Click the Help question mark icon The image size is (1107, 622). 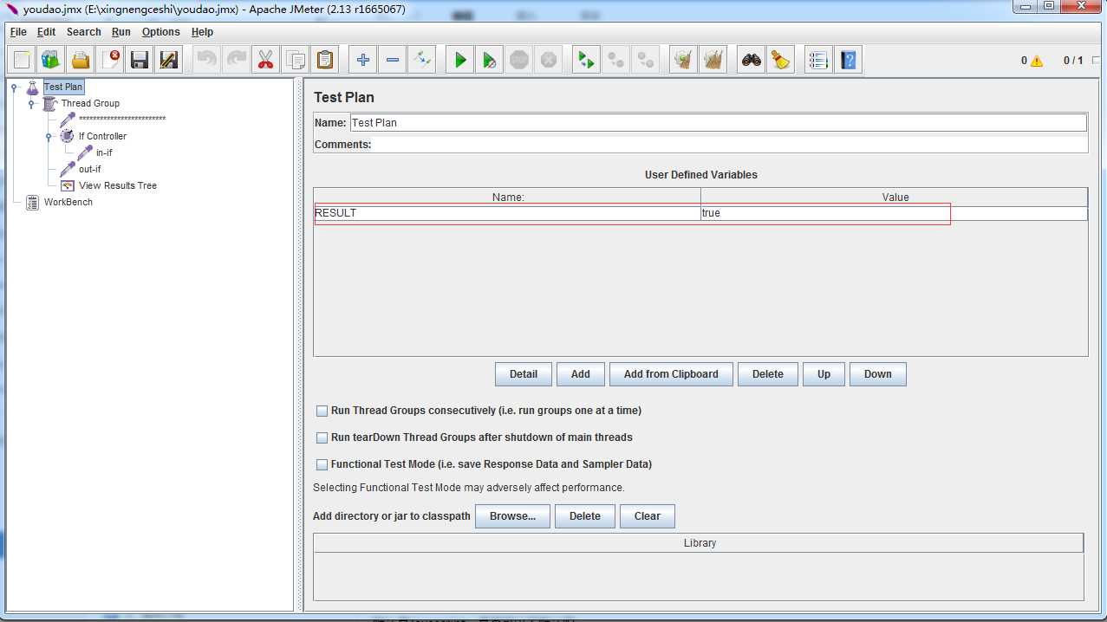[x=848, y=61]
